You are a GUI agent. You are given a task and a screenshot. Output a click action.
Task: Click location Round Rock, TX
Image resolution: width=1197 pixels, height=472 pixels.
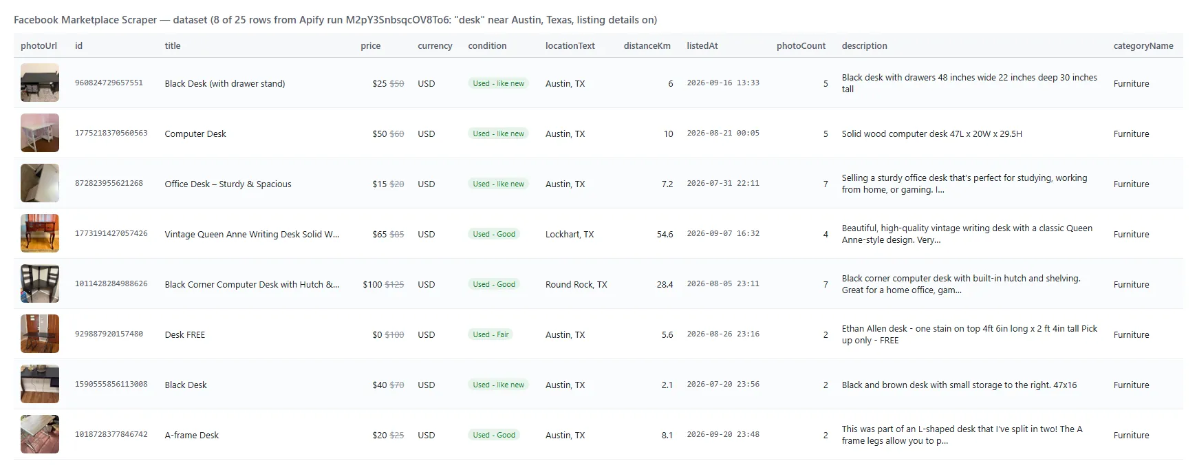[576, 284]
